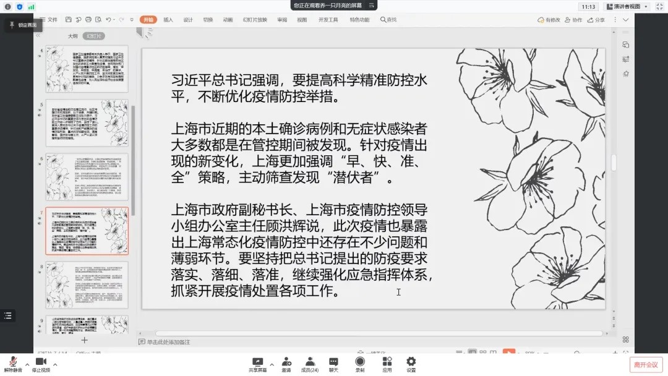Switch to the 插入 ribbon tab
The width and height of the screenshot is (668, 376).
point(168,20)
